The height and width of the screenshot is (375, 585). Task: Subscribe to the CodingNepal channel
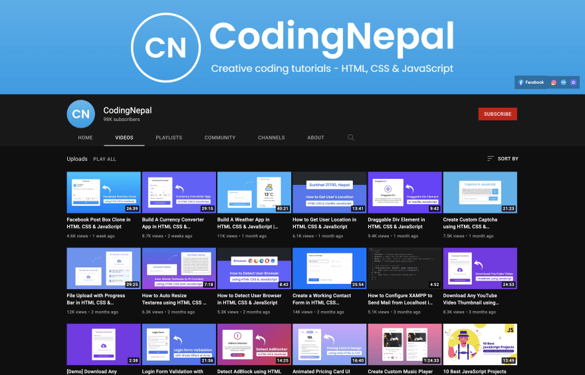coord(498,114)
